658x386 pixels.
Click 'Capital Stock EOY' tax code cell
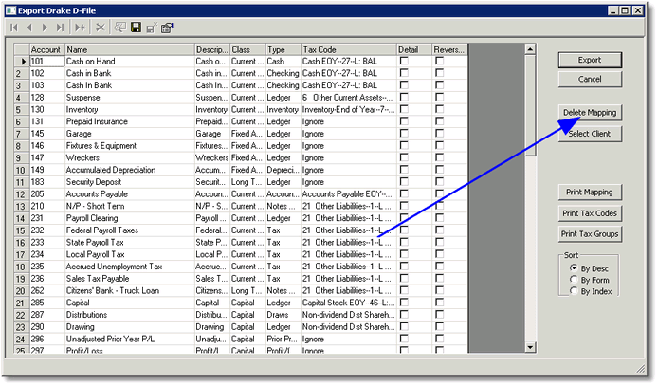[349, 303]
